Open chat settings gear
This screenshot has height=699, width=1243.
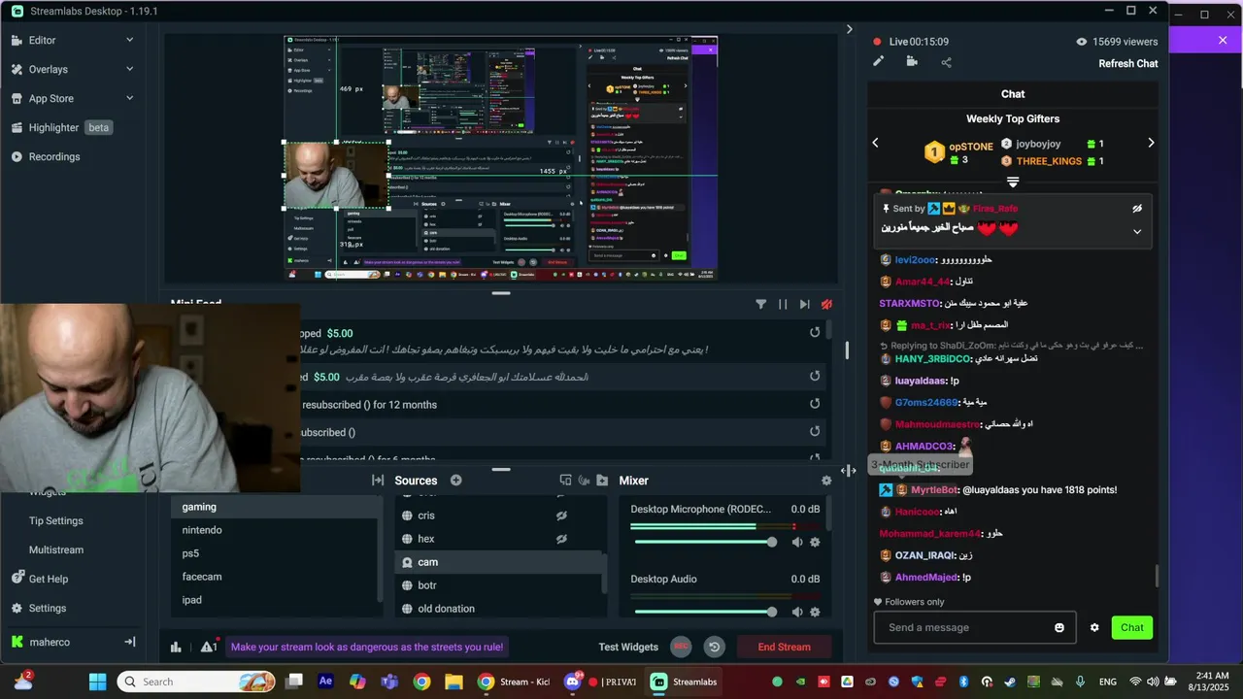coord(1094,627)
